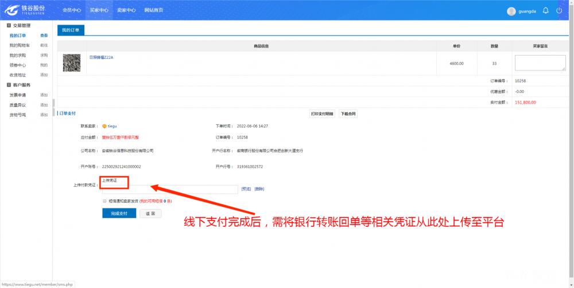Viewport: 574px width, 288px height.
Task: Select the 我的订单 tab
Action: pos(71,30)
